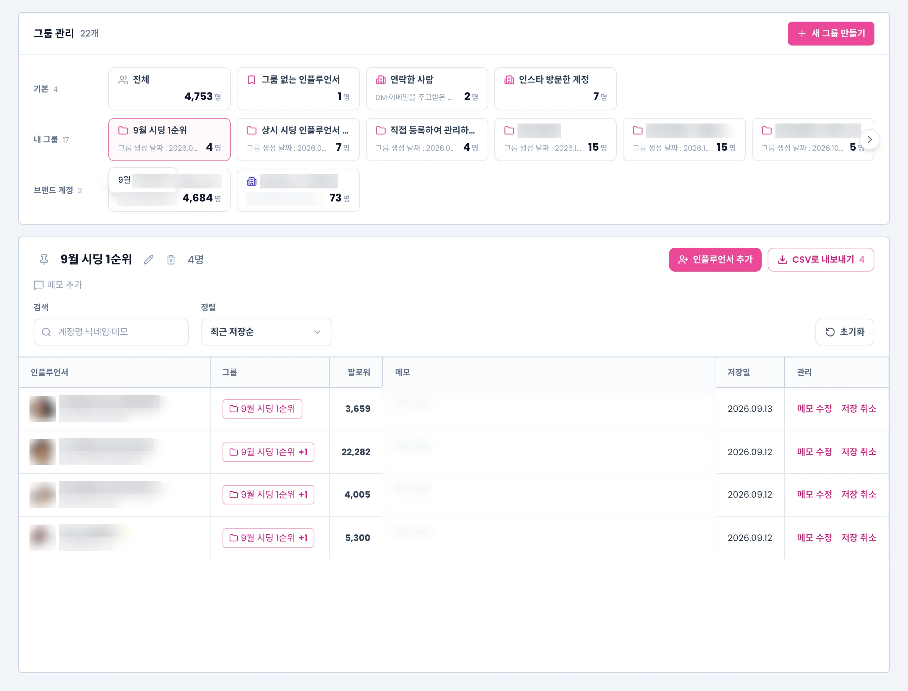Screen dimensions: 908x691
Task: Click the pencil edit icon for group name
Action: tap(149, 260)
